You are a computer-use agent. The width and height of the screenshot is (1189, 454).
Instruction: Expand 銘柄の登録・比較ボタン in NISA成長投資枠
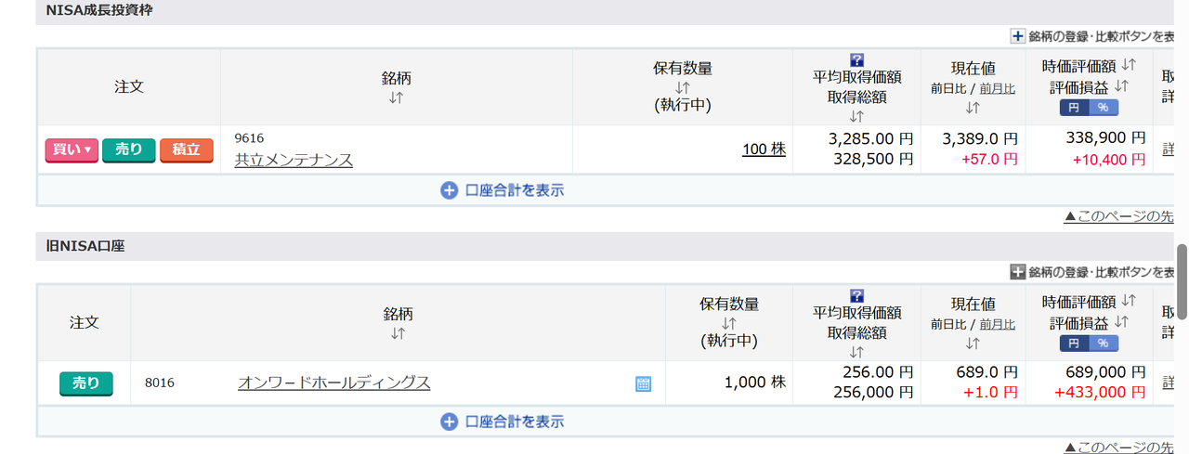pyautogui.click(x=1018, y=36)
